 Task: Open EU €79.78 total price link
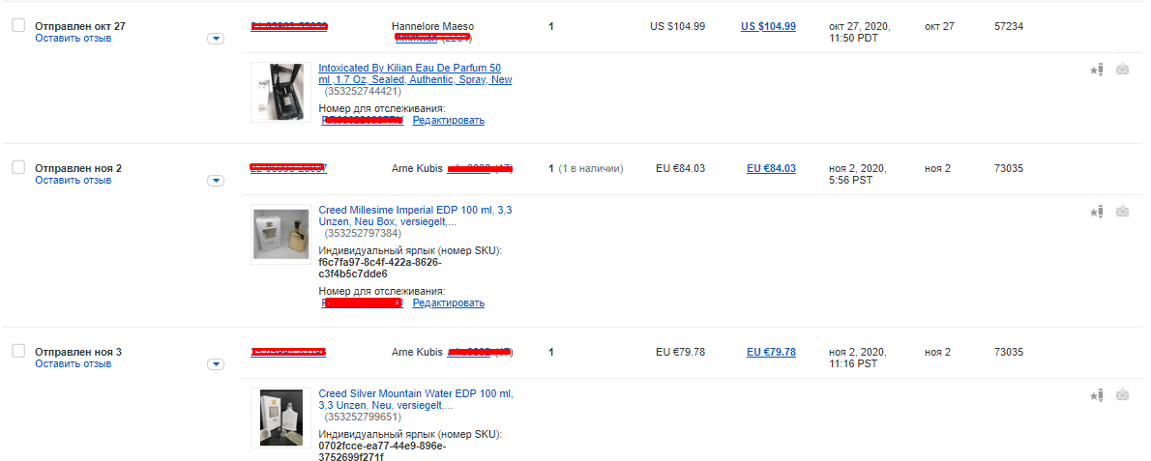tap(771, 352)
